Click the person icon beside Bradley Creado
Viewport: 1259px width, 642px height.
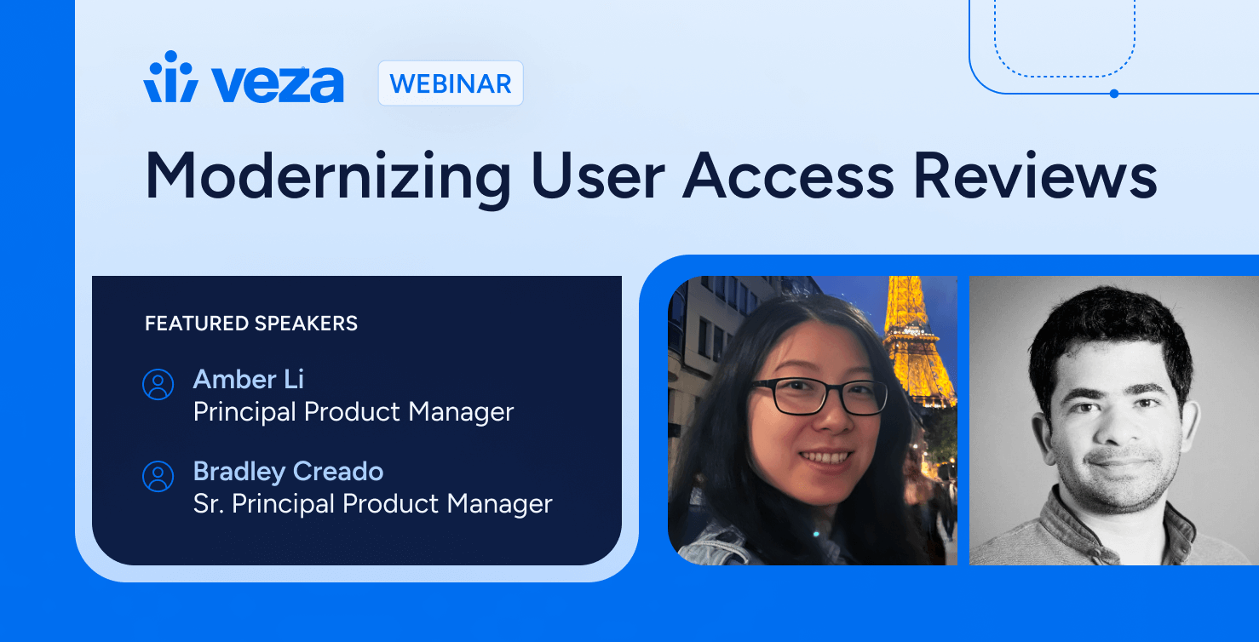pyautogui.click(x=158, y=477)
